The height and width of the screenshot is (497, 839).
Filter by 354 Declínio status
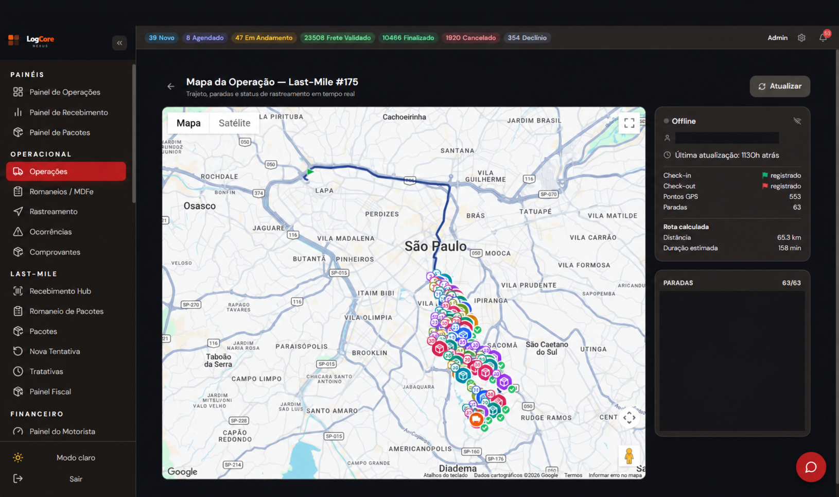click(527, 38)
